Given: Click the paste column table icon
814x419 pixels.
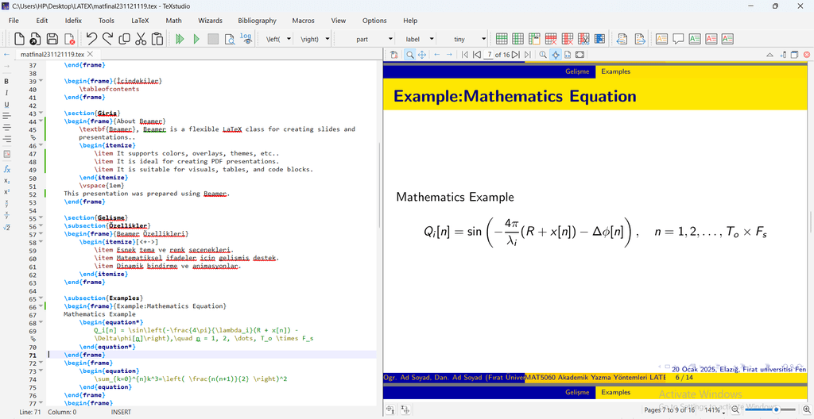Looking at the screenshot, I should point(534,39).
